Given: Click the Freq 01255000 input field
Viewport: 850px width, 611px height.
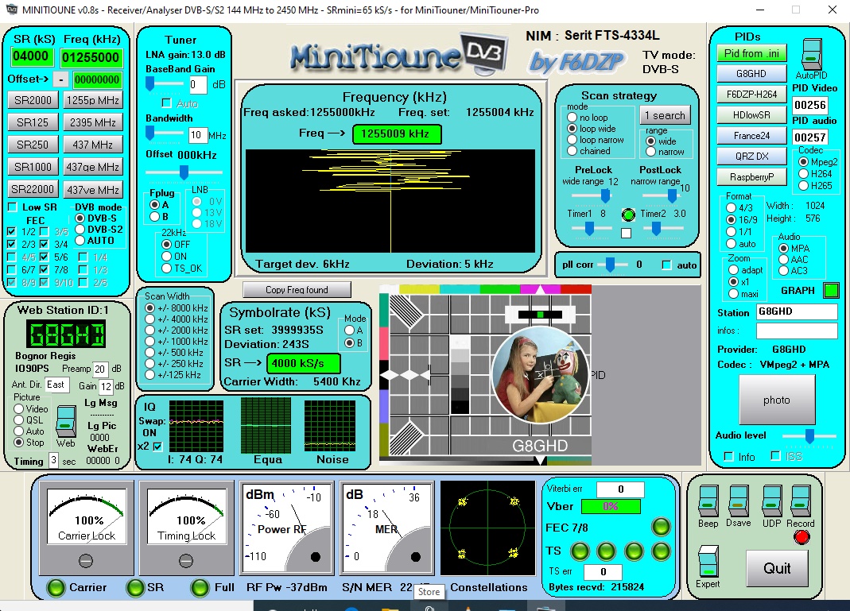Looking at the screenshot, I should [x=91, y=57].
